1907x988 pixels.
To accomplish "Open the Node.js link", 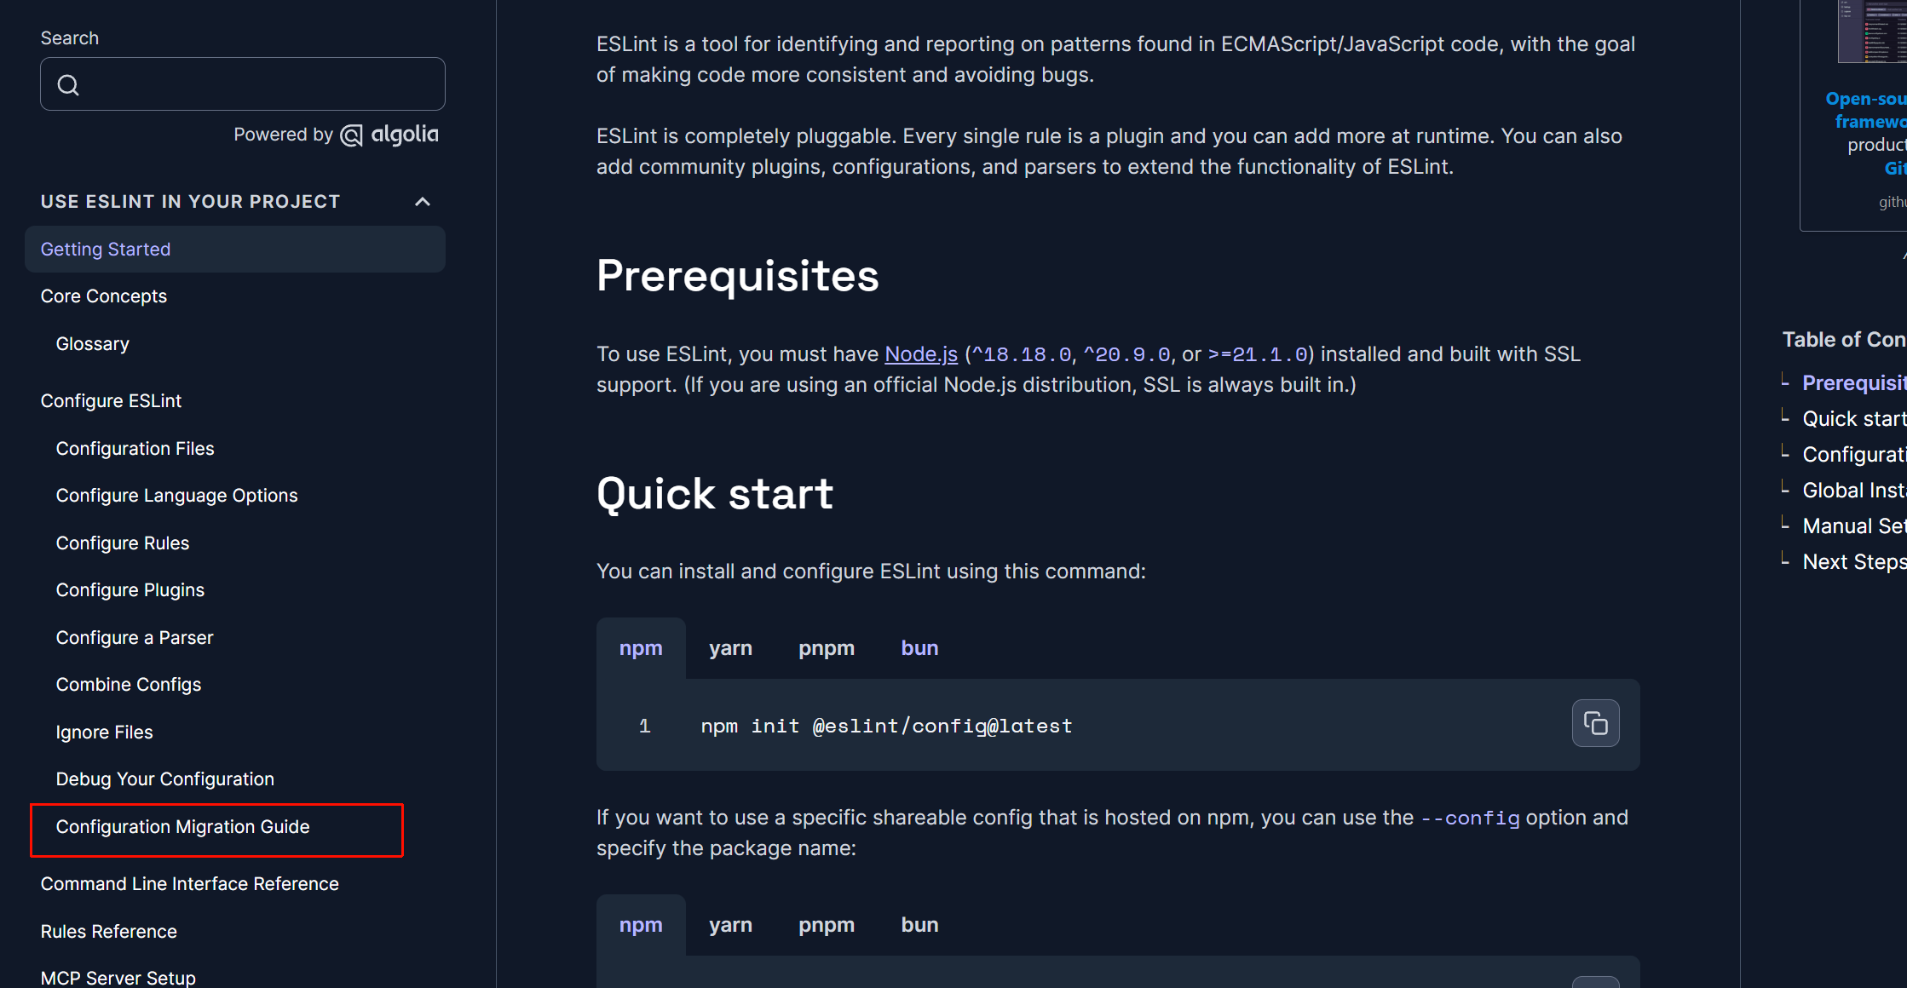I will coord(920,354).
